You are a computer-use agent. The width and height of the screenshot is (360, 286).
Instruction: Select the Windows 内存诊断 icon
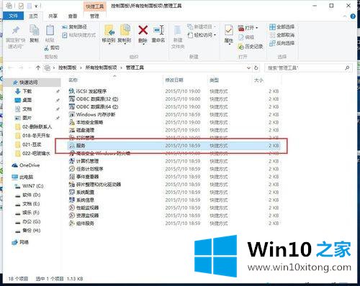tap(72, 114)
